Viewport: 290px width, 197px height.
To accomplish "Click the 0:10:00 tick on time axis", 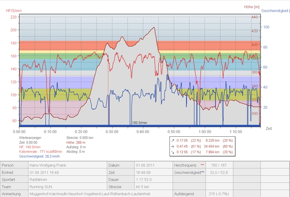I will point(49,131).
